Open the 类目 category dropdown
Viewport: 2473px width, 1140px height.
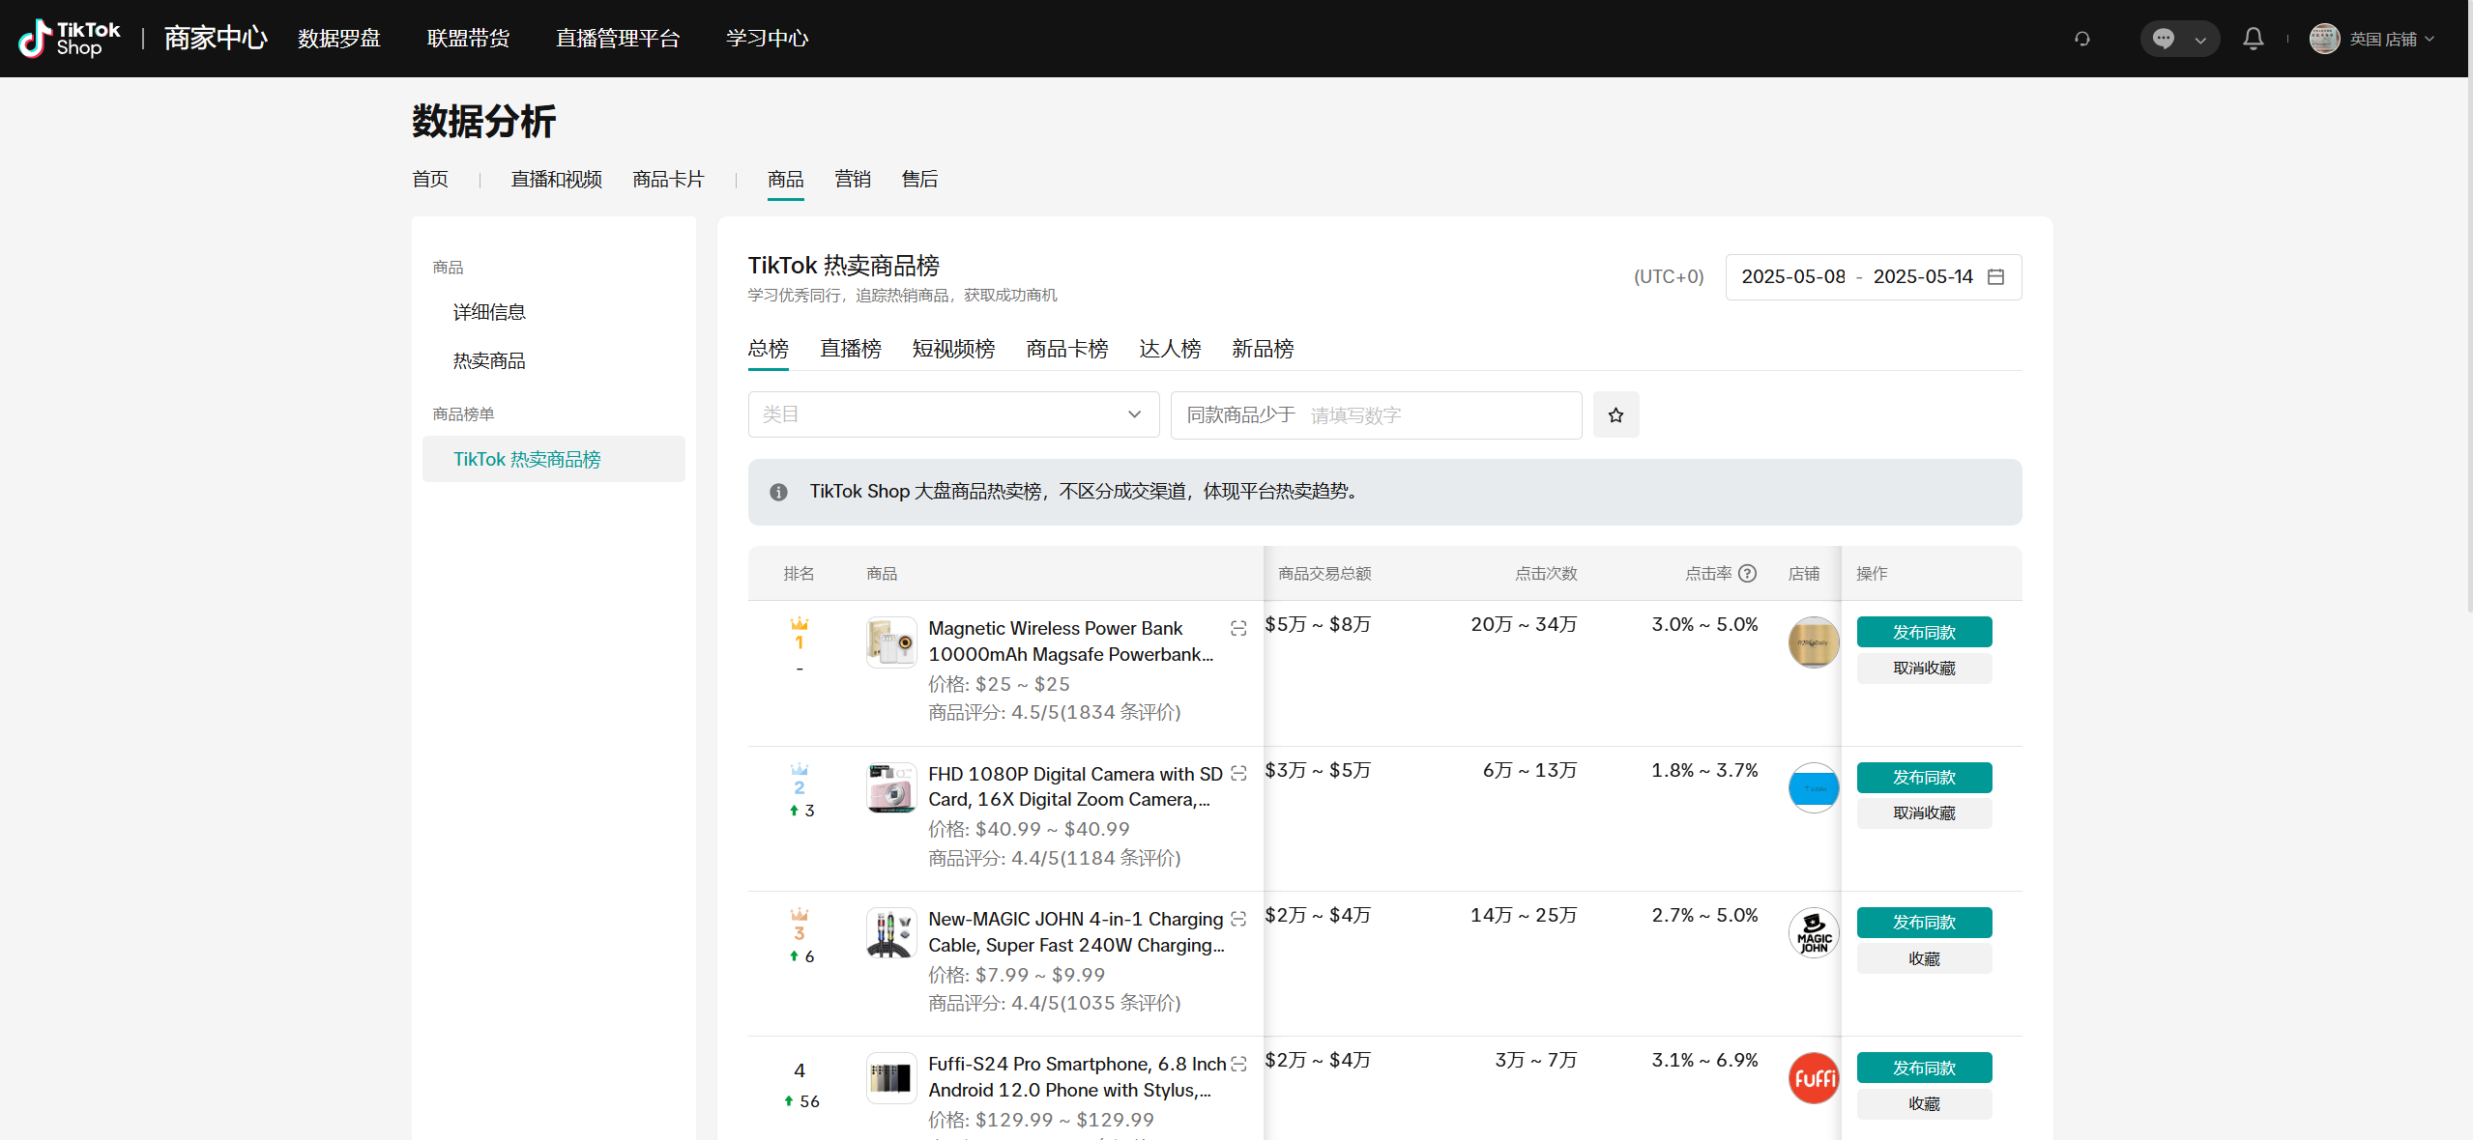click(952, 414)
